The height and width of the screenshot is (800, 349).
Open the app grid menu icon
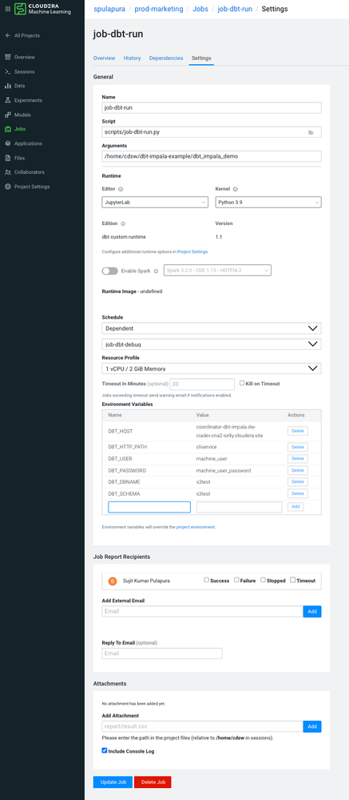pyautogui.click(x=7, y=9)
